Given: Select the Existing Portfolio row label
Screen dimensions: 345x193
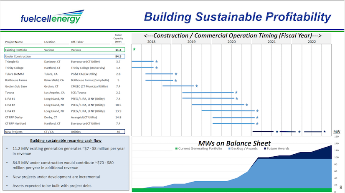Looking at the screenshot, I should [x=16, y=50].
